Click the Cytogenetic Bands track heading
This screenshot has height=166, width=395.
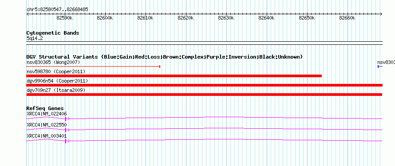coord(53,33)
